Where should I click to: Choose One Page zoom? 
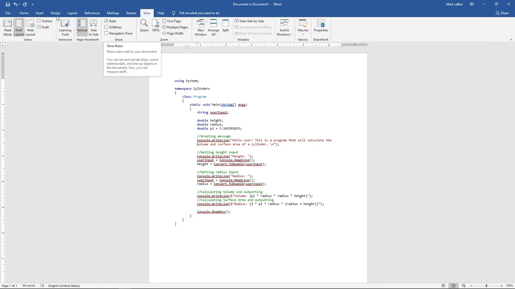pyautogui.click(x=172, y=21)
